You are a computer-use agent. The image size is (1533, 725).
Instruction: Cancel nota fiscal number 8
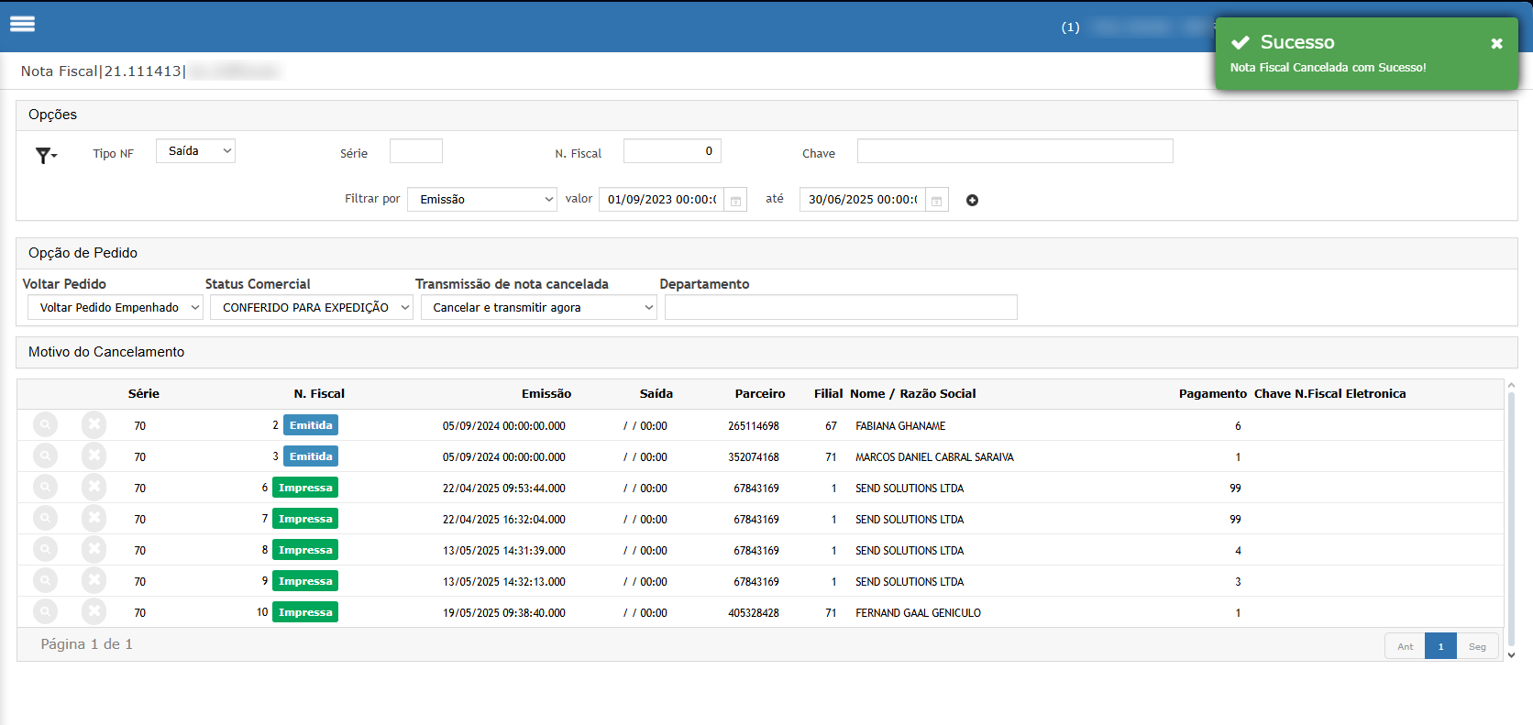point(94,549)
